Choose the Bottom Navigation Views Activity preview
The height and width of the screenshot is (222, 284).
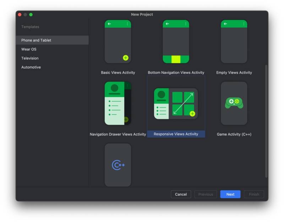pos(176,42)
